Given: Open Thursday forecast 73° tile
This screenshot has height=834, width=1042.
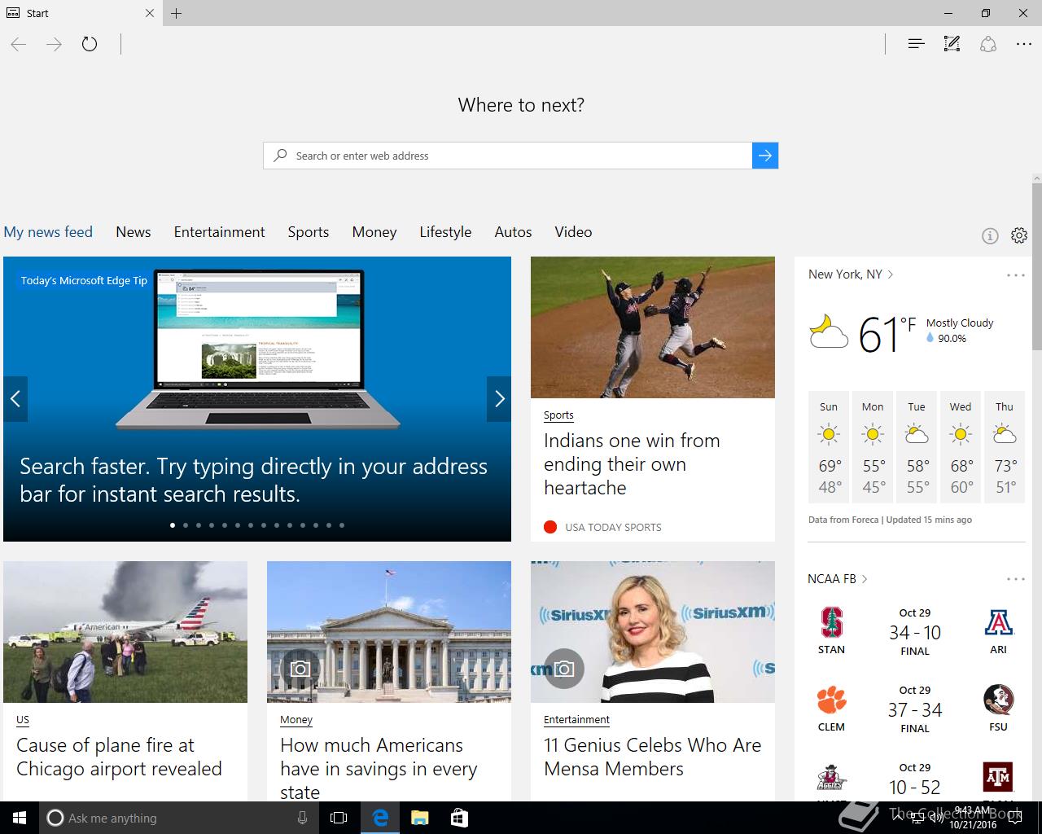Looking at the screenshot, I should coord(1005,447).
